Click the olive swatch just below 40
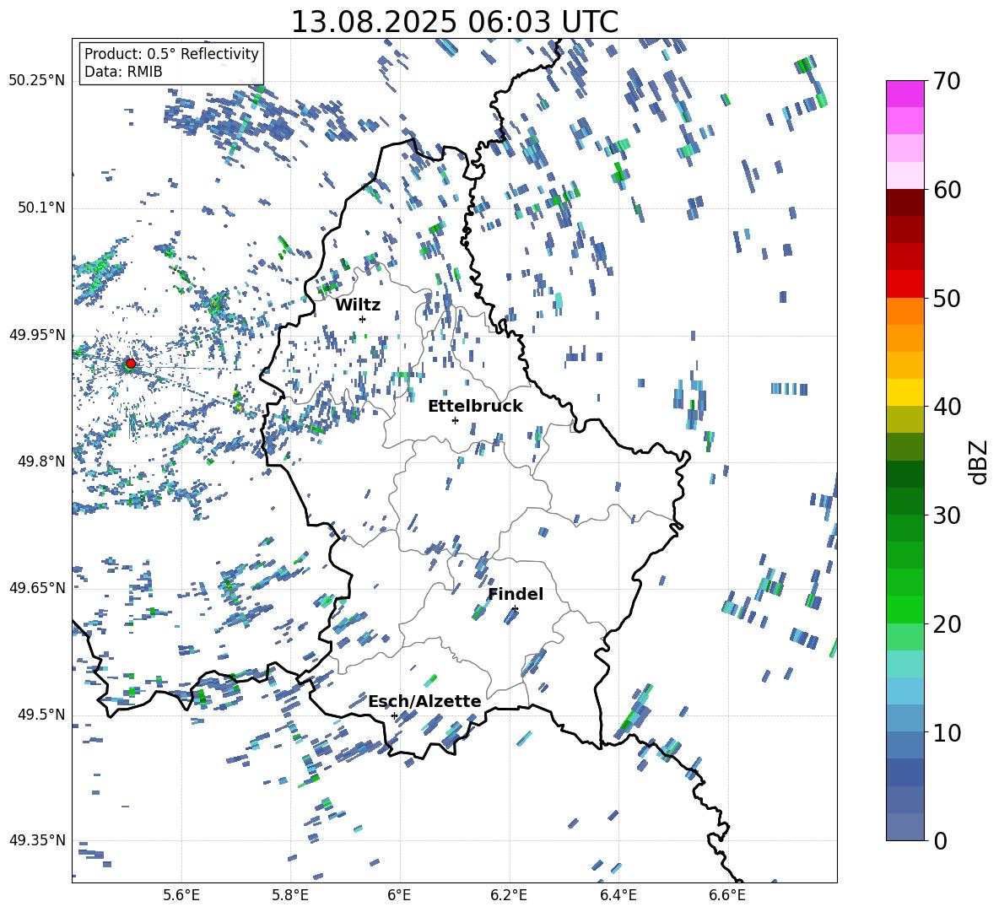The height and width of the screenshot is (912, 999). (904, 419)
